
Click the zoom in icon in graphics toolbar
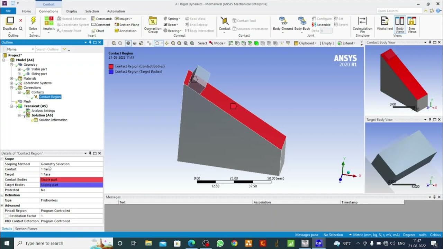coord(114,43)
